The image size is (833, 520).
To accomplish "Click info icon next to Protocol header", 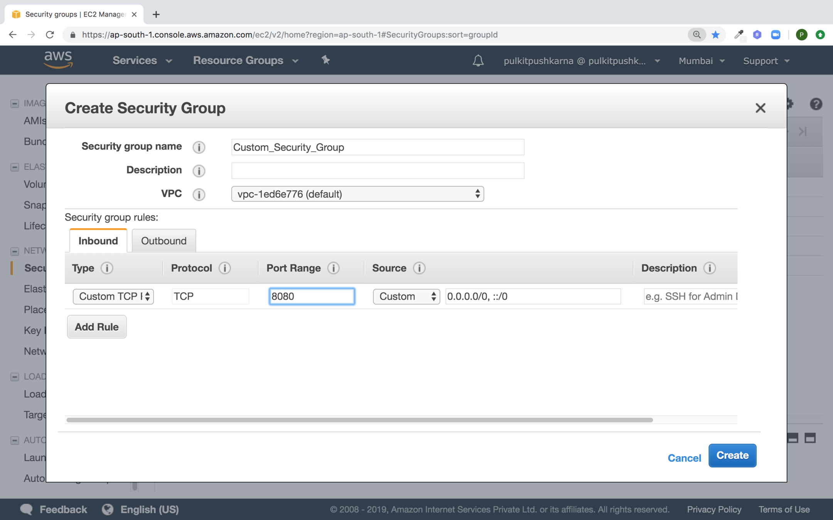I will (225, 268).
